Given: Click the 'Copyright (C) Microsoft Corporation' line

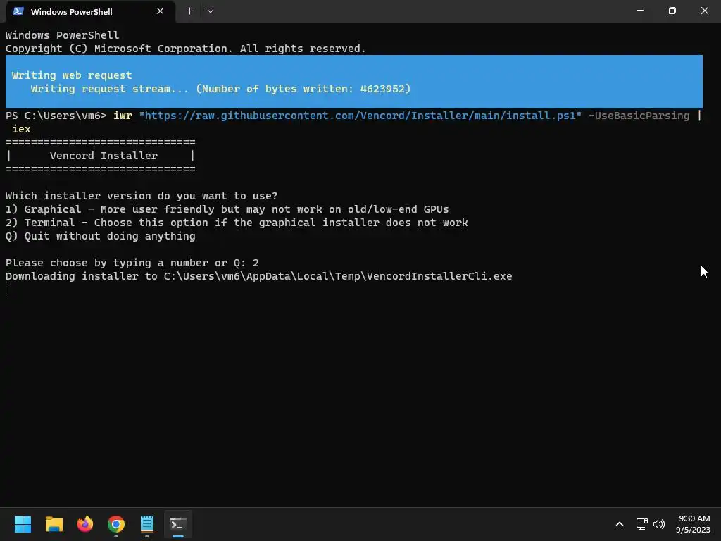Looking at the screenshot, I should point(186,49).
